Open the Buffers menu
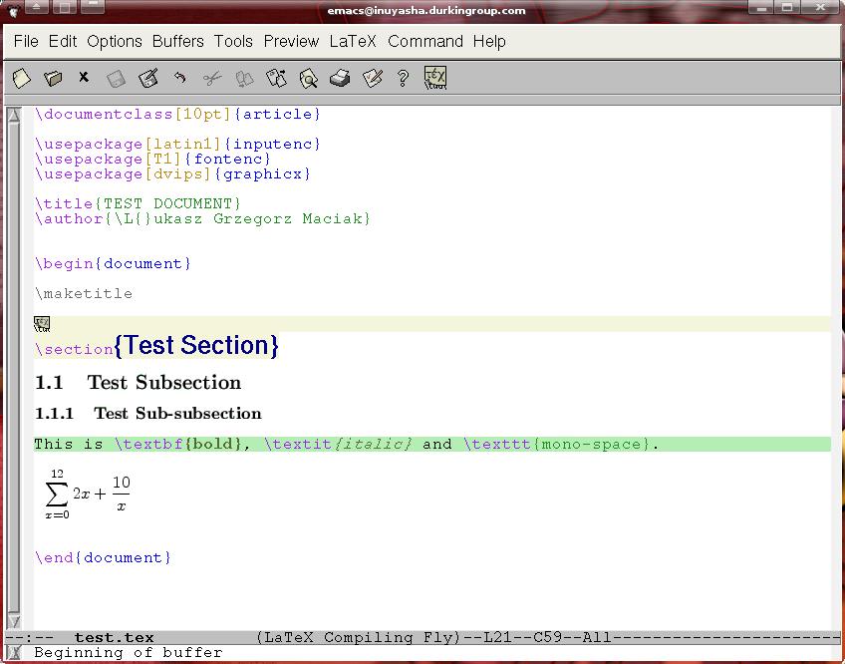The width and height of the screenshot is (845, 664). click(177, 41)
